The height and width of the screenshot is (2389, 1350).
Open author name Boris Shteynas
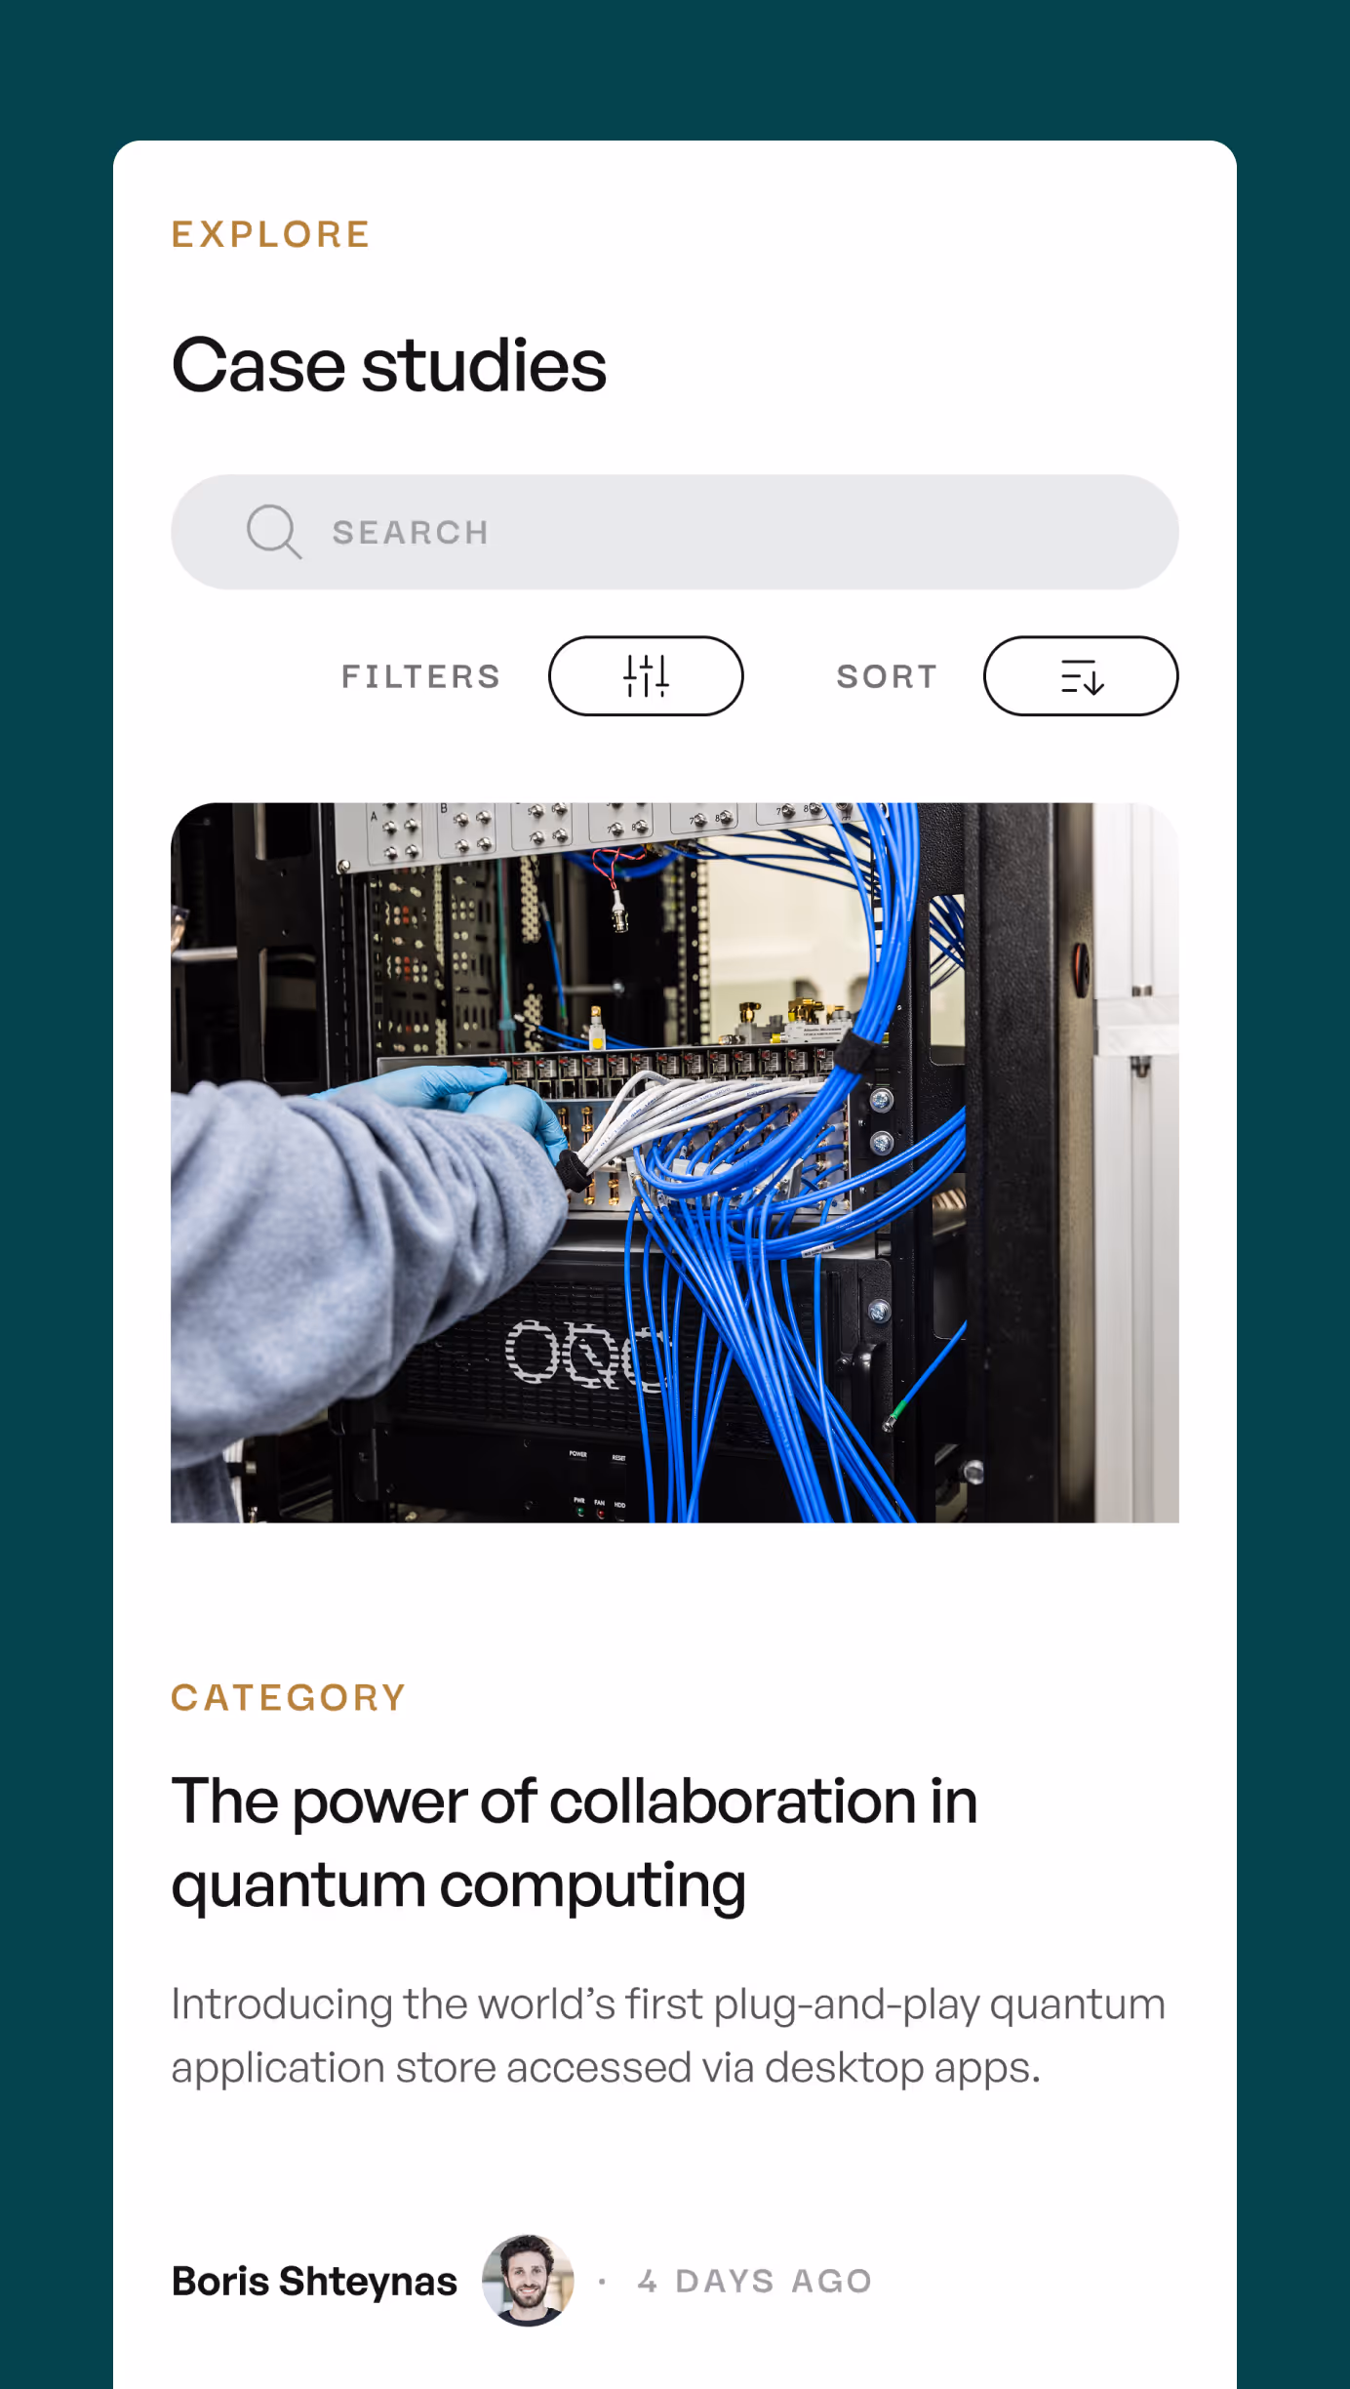(x=314, y=2282)
